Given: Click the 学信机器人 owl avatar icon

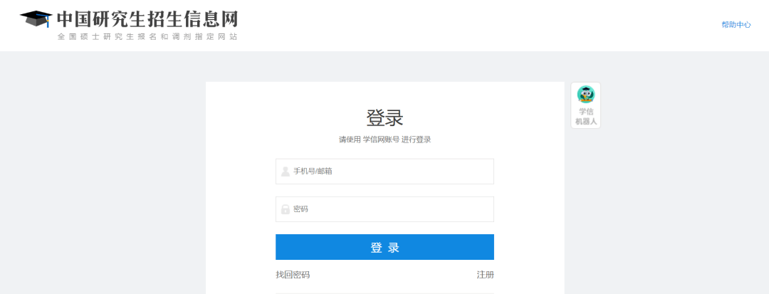Looking at the screenshot, I should pos(585,95).
